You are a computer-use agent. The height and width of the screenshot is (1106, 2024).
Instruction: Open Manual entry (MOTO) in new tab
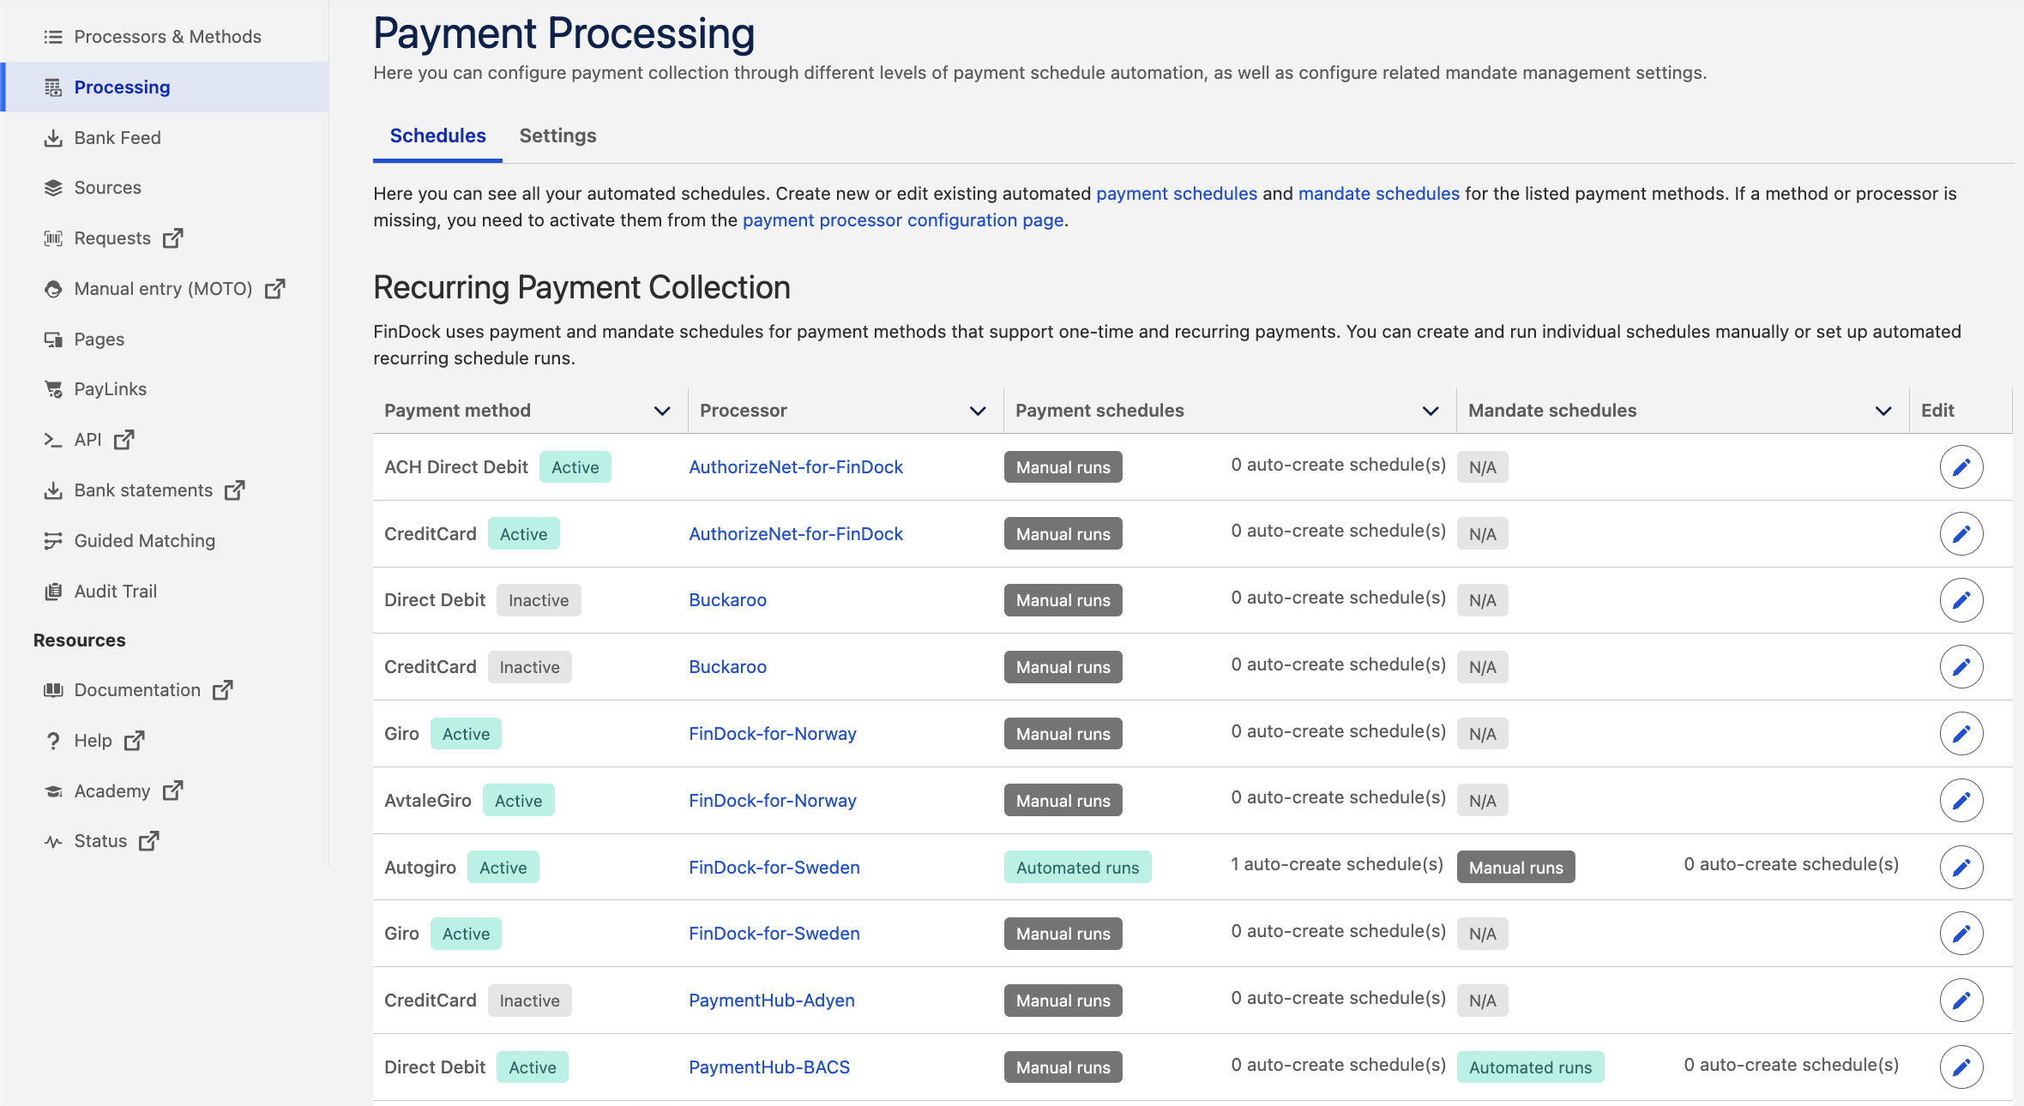(274, 289)
